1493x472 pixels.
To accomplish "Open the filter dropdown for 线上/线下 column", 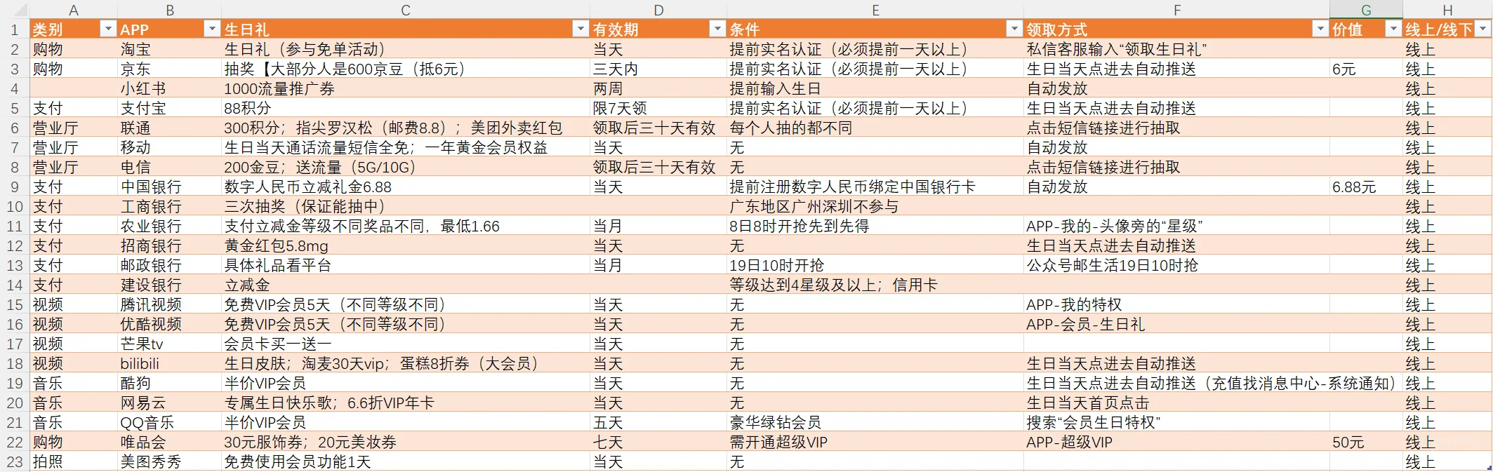I will [x=1482, y=29].
